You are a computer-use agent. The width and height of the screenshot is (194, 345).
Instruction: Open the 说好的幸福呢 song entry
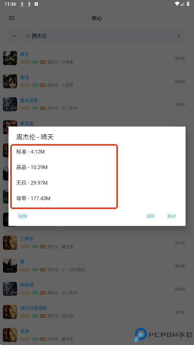point(97,312)
